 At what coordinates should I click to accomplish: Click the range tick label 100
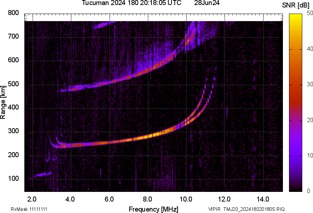coord(13,179)
